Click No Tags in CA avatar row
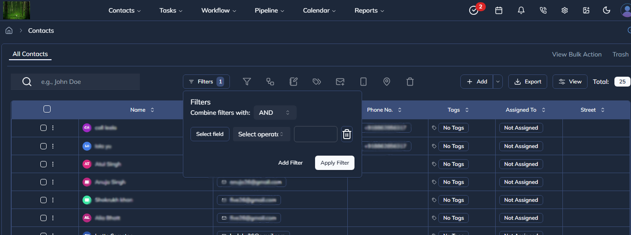Screen dimensions: 631x235 [454, 128]
